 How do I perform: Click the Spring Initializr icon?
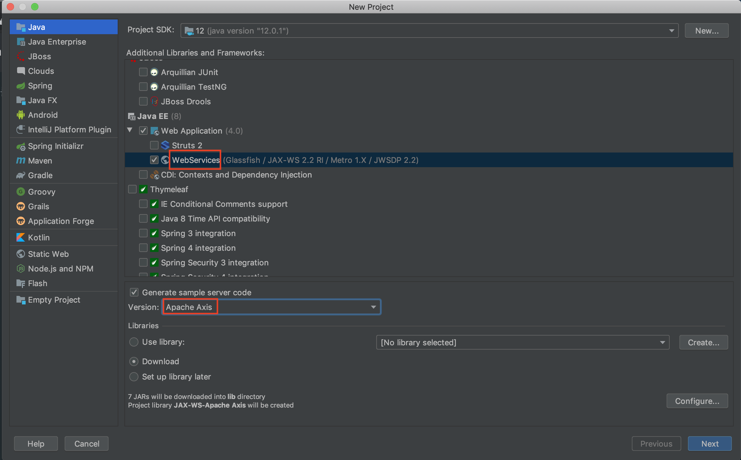pos(21,146)
